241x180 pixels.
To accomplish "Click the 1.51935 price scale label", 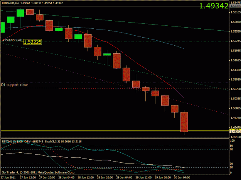I will (236, 51).
